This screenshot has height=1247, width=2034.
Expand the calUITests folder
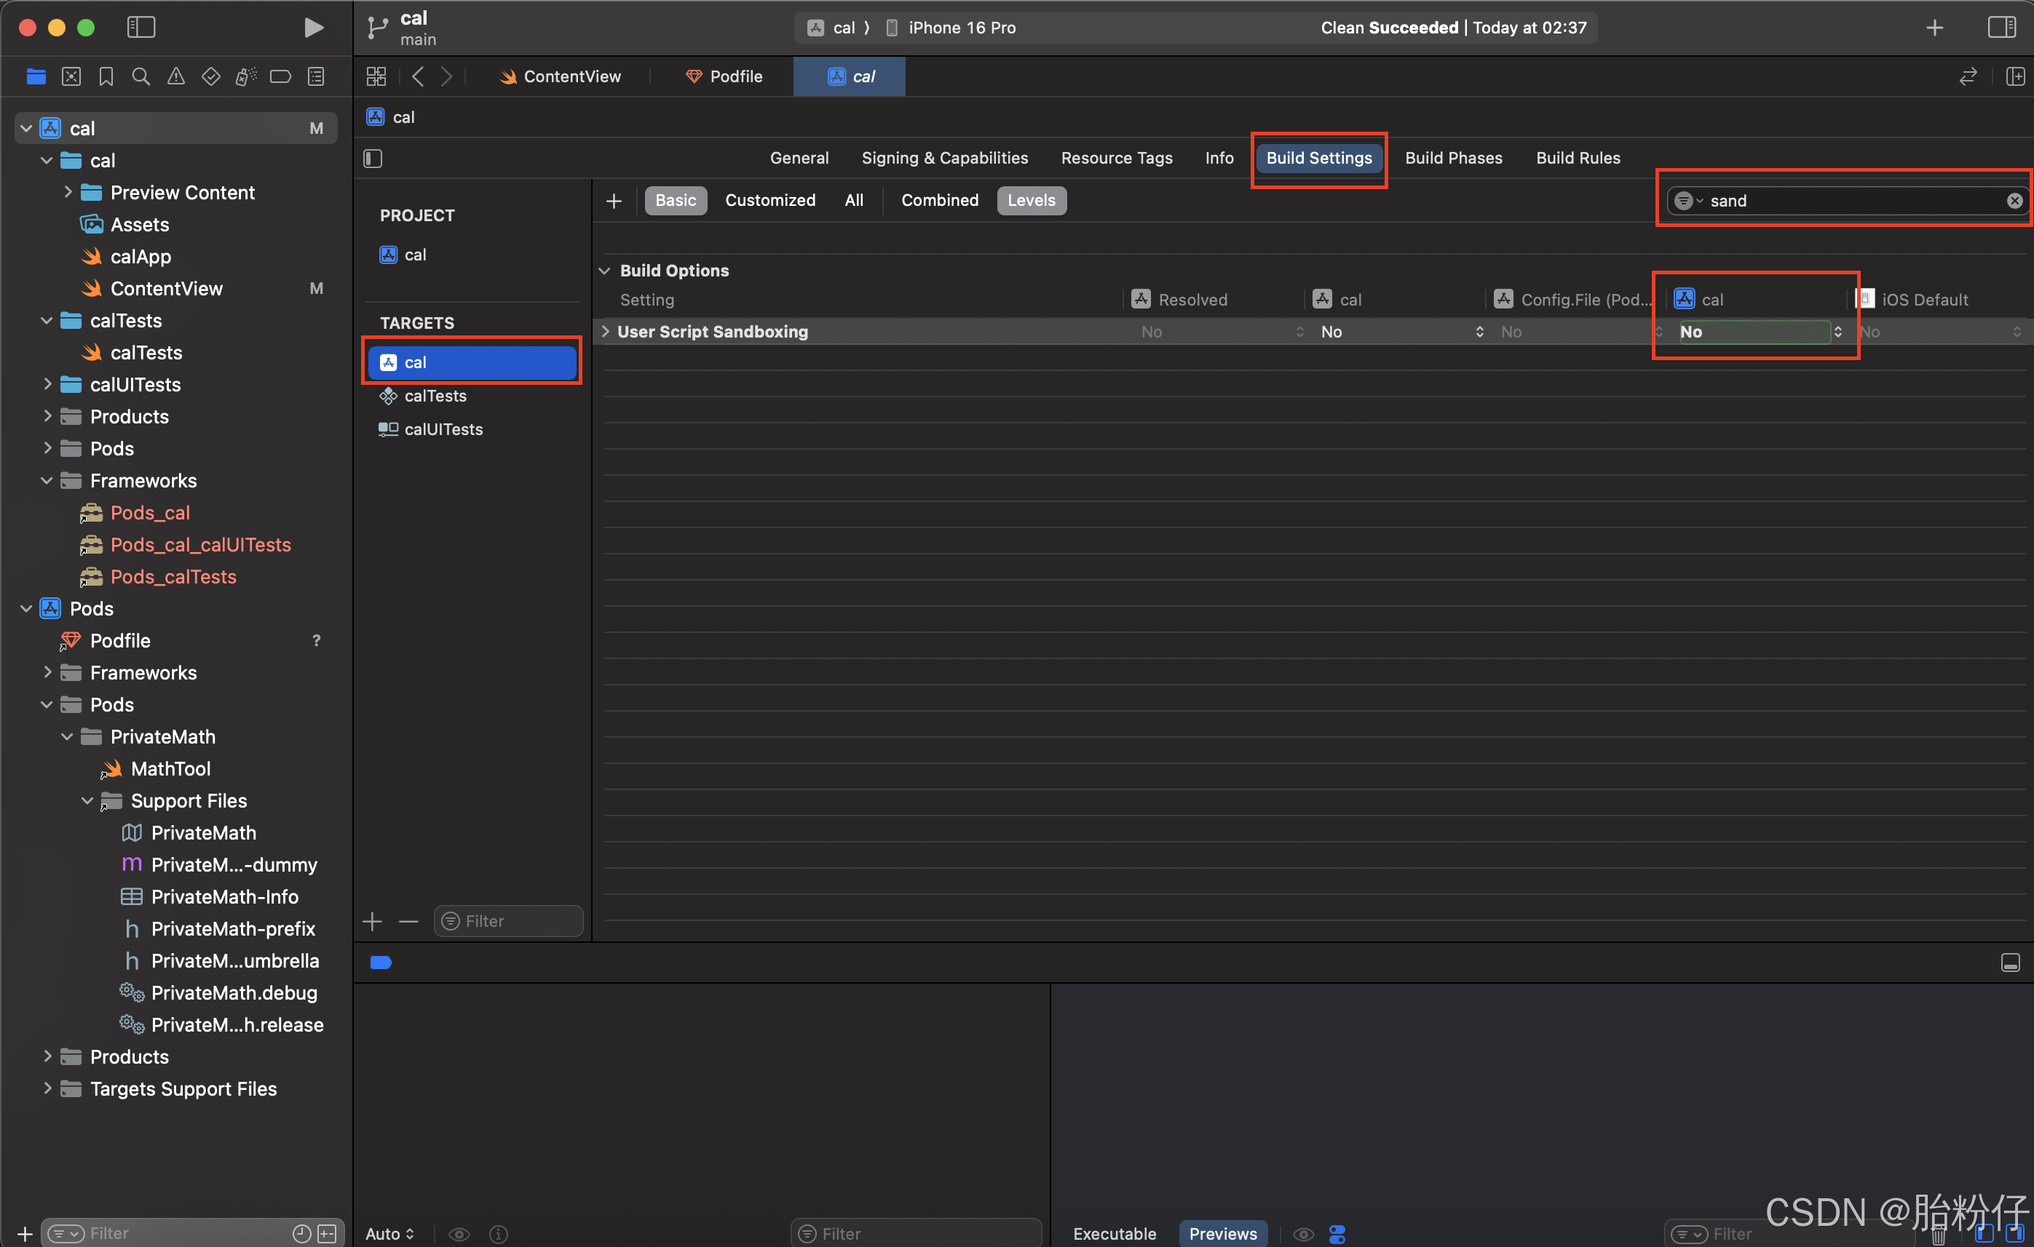[x=47, y=384]
